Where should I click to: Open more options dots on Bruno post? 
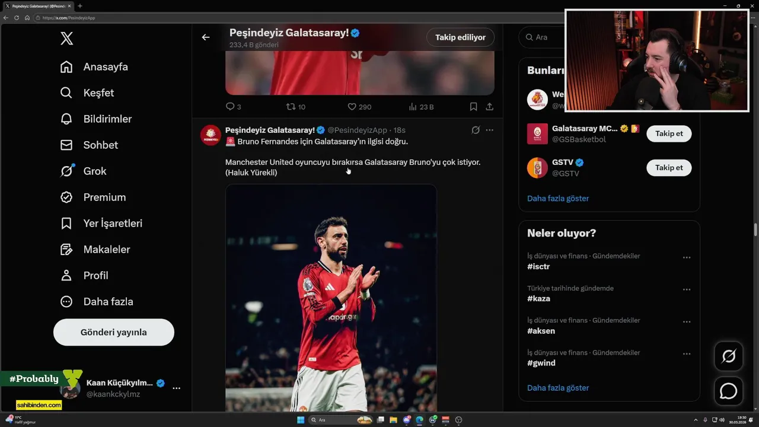click(x=490, y=130)
